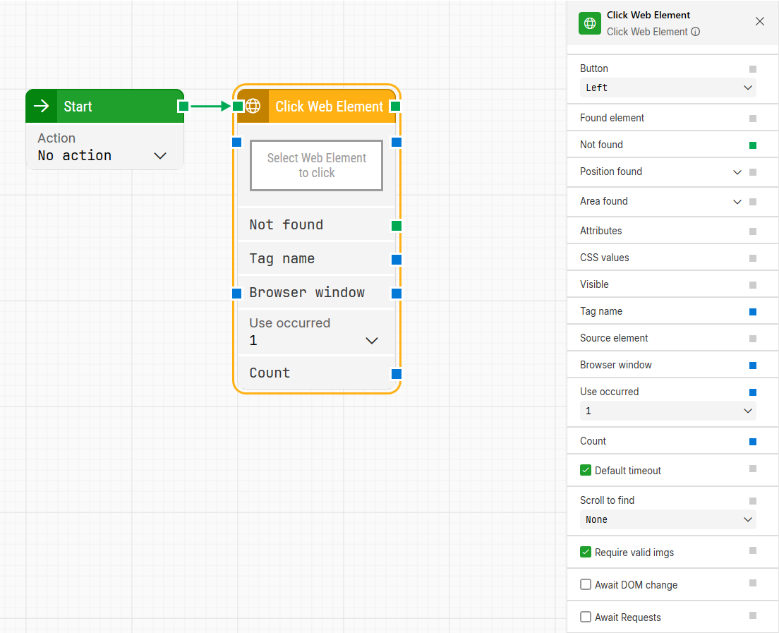Image resolution: width=779 pixels, height=633 pixels.
Task: Click Start node's green output connector
Action: 183,107
